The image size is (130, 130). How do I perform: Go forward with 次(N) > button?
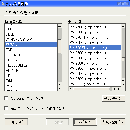tap(85, 122)
